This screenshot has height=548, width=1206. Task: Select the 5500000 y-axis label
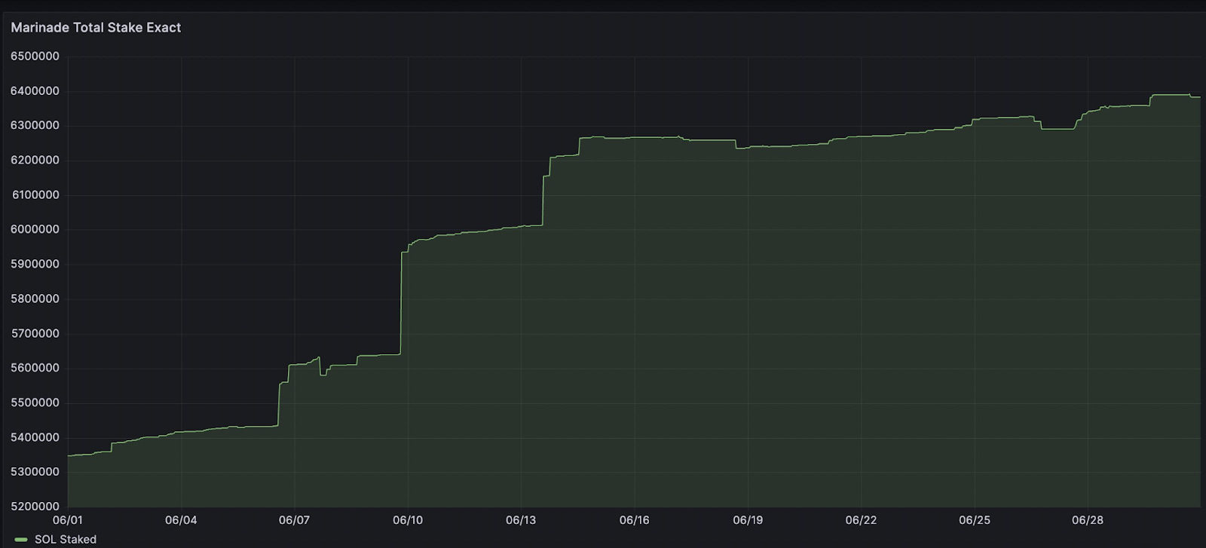(35, 403)
